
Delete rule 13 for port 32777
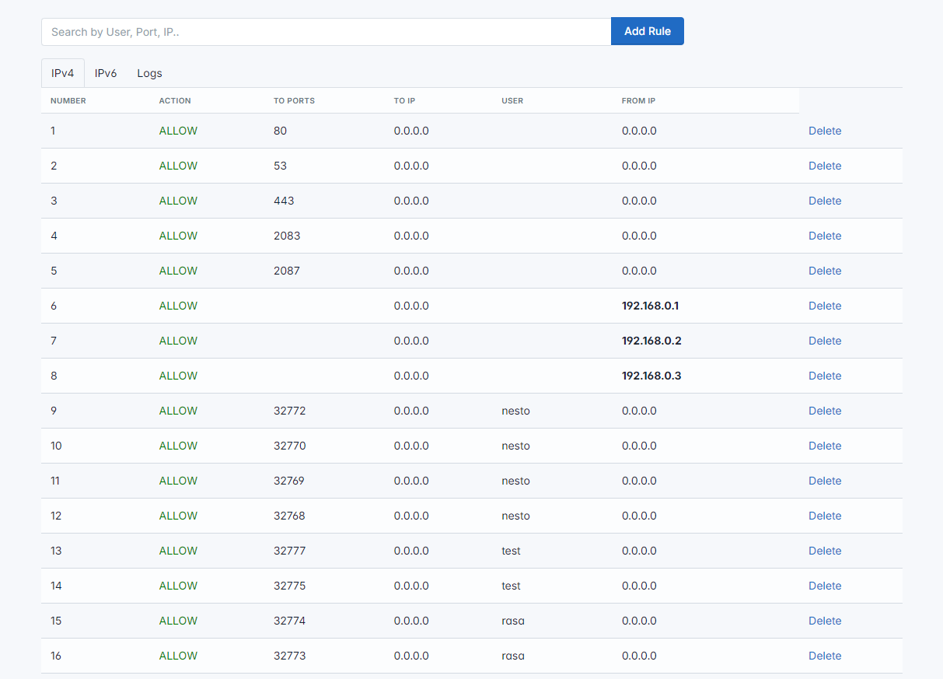pos(825,551)
